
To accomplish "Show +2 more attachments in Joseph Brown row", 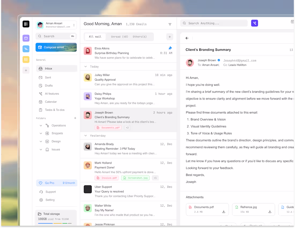I will click(x=127, y=128).
